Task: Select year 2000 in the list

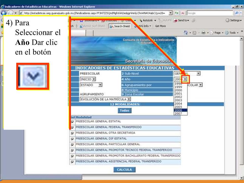Action: pyautogui.click(x=180, y=90)
